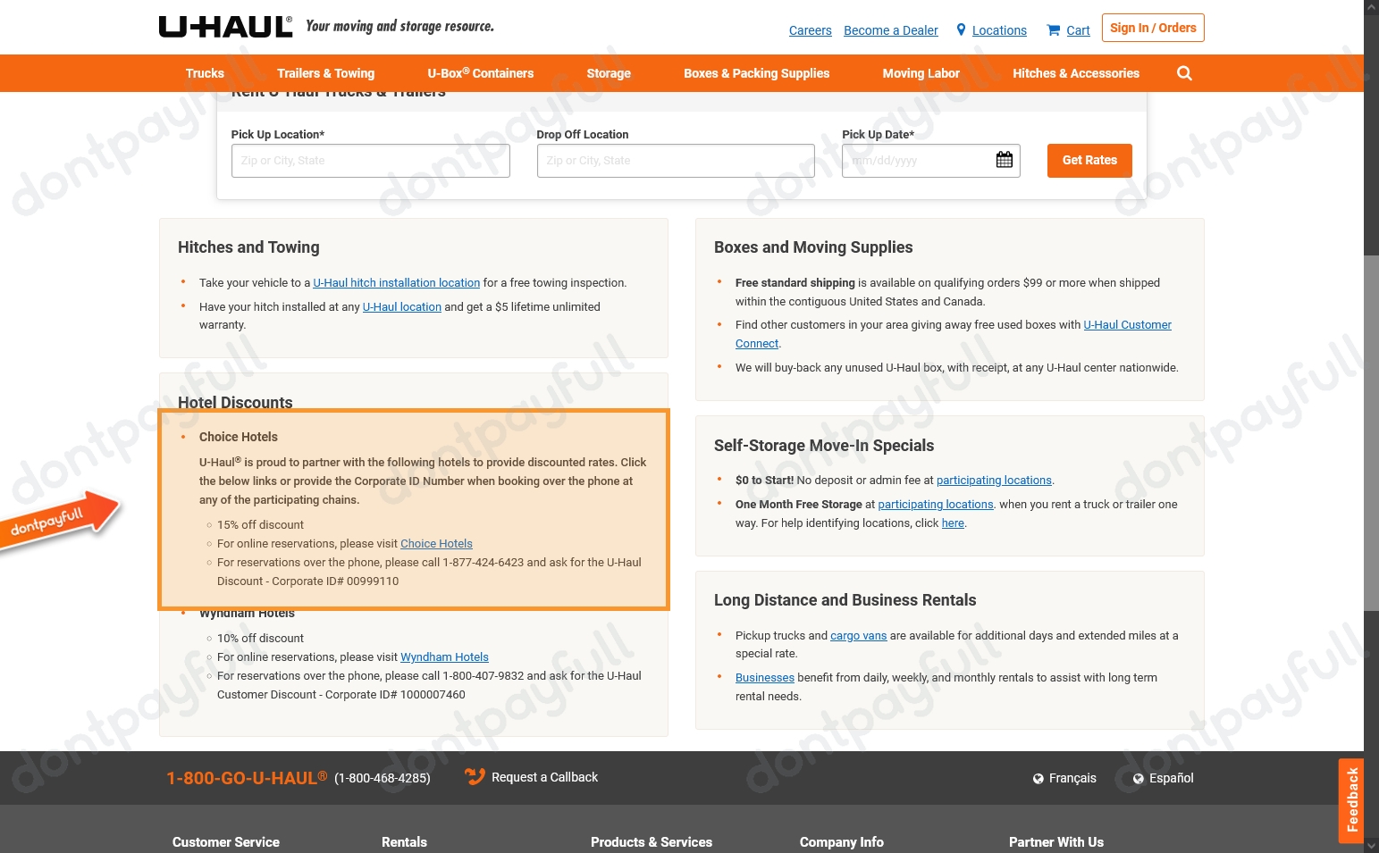The height and width of the screenshot is (853, 1379).
Task: Click the Products & Services footer heading
Action: coord(652,842)
